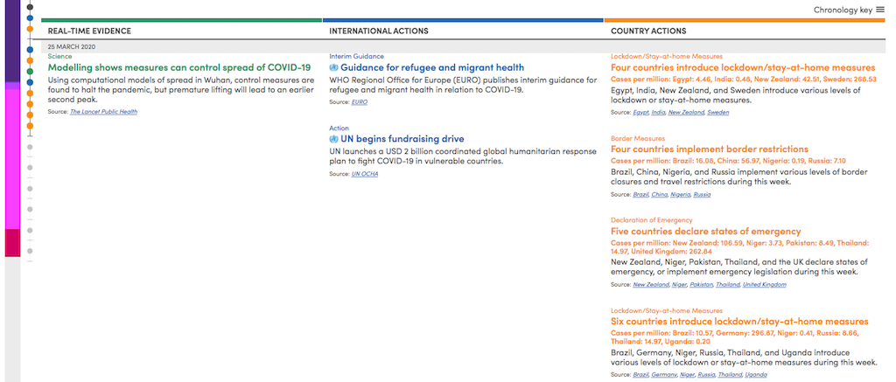Open New Zealand link under lockdown measures sources
Viewport: 896px width, 382px height.
point(686,113)
